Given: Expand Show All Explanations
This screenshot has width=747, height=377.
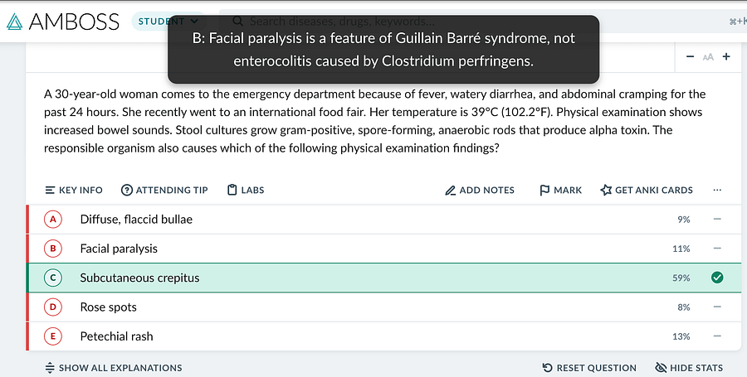Looking at the screenshot, I should point(114,368).
